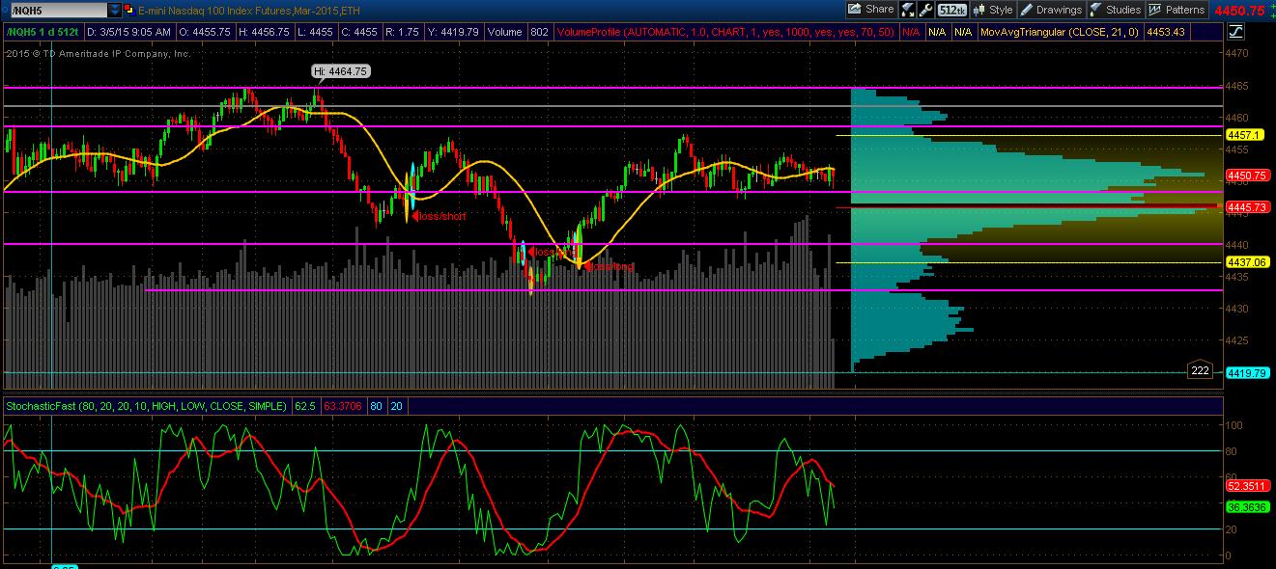
Task: Click the E-mini Nasdaq 100 description text
Action: pyautogui.click(x=251, y=10)
